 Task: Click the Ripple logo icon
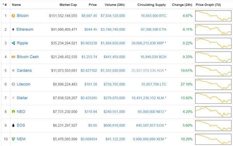pyautogui.click(x=13, y=43)
